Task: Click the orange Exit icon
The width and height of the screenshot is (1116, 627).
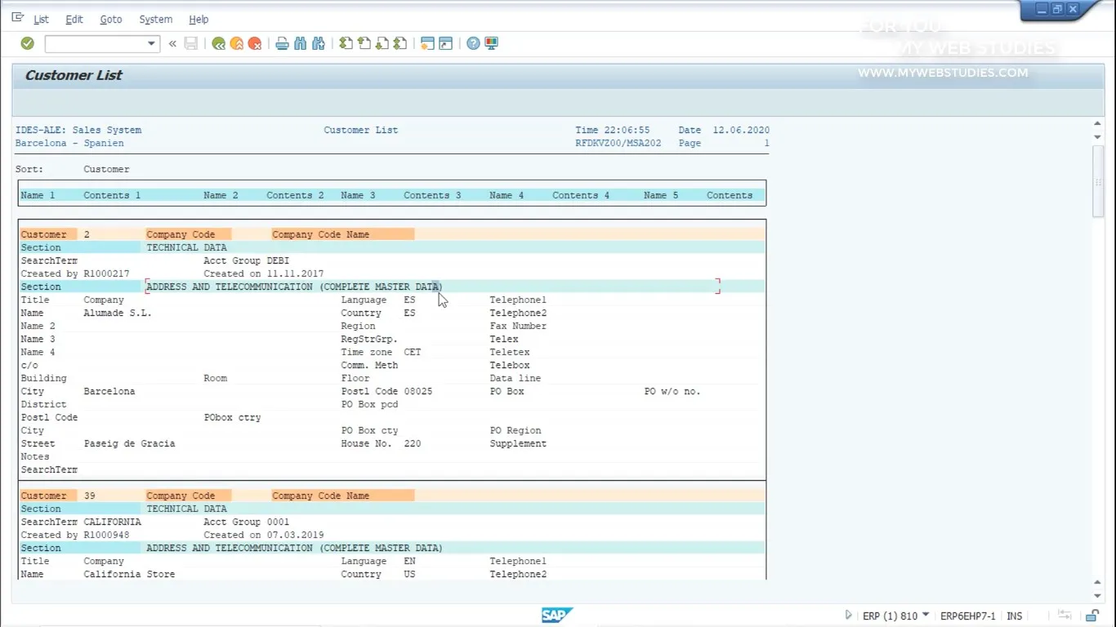Action: pos(236,43)
